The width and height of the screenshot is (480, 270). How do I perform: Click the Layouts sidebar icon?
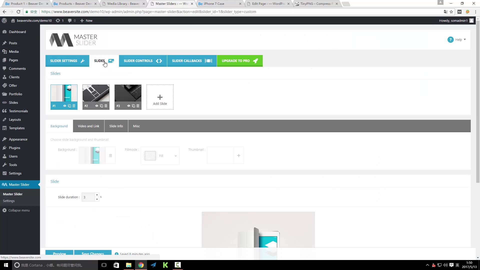(x=4, y=119)
